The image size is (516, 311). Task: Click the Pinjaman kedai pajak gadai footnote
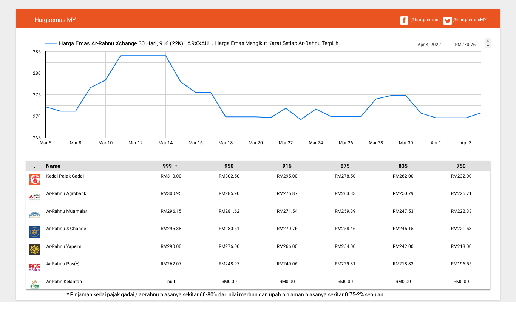[x=225, y=294]
